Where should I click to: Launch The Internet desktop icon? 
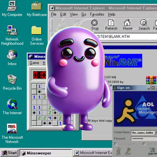(12, 107)
